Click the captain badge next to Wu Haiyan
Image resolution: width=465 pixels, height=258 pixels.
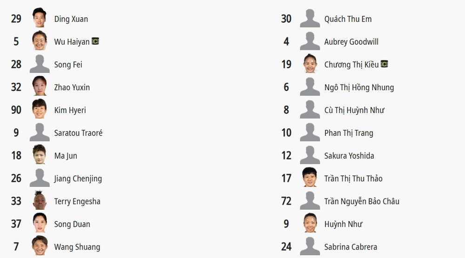pos(95,41)
